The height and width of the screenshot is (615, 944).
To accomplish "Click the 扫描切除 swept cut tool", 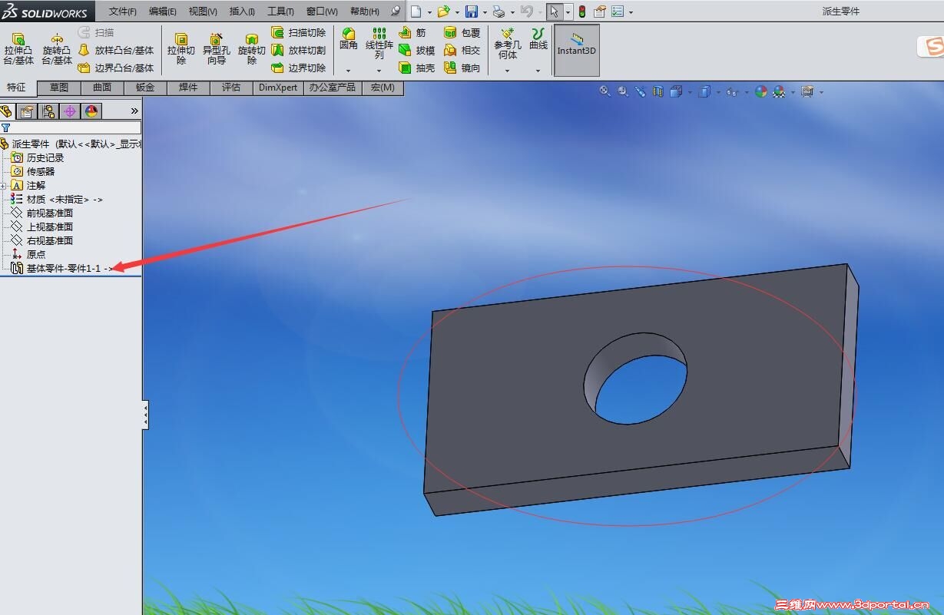I will (299, 32).
